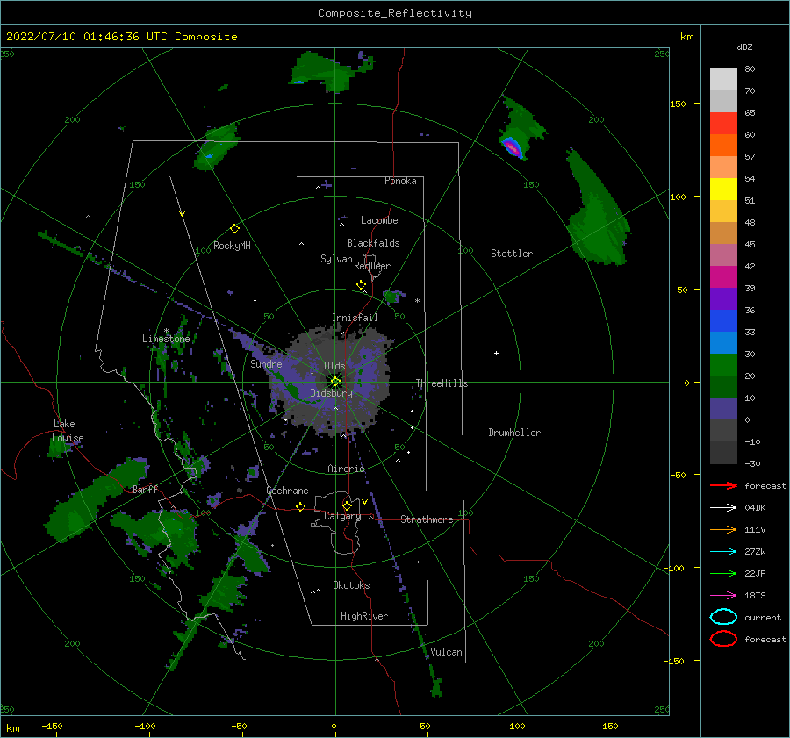This screenshot has height=738, width=790.
Task: Click the Sundre city label
Action: (x=266, y=363)
